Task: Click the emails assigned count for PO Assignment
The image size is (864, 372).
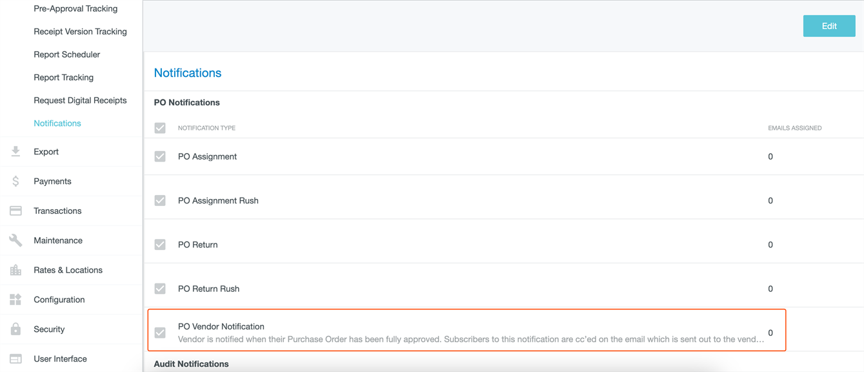Action: pos(770,156)
